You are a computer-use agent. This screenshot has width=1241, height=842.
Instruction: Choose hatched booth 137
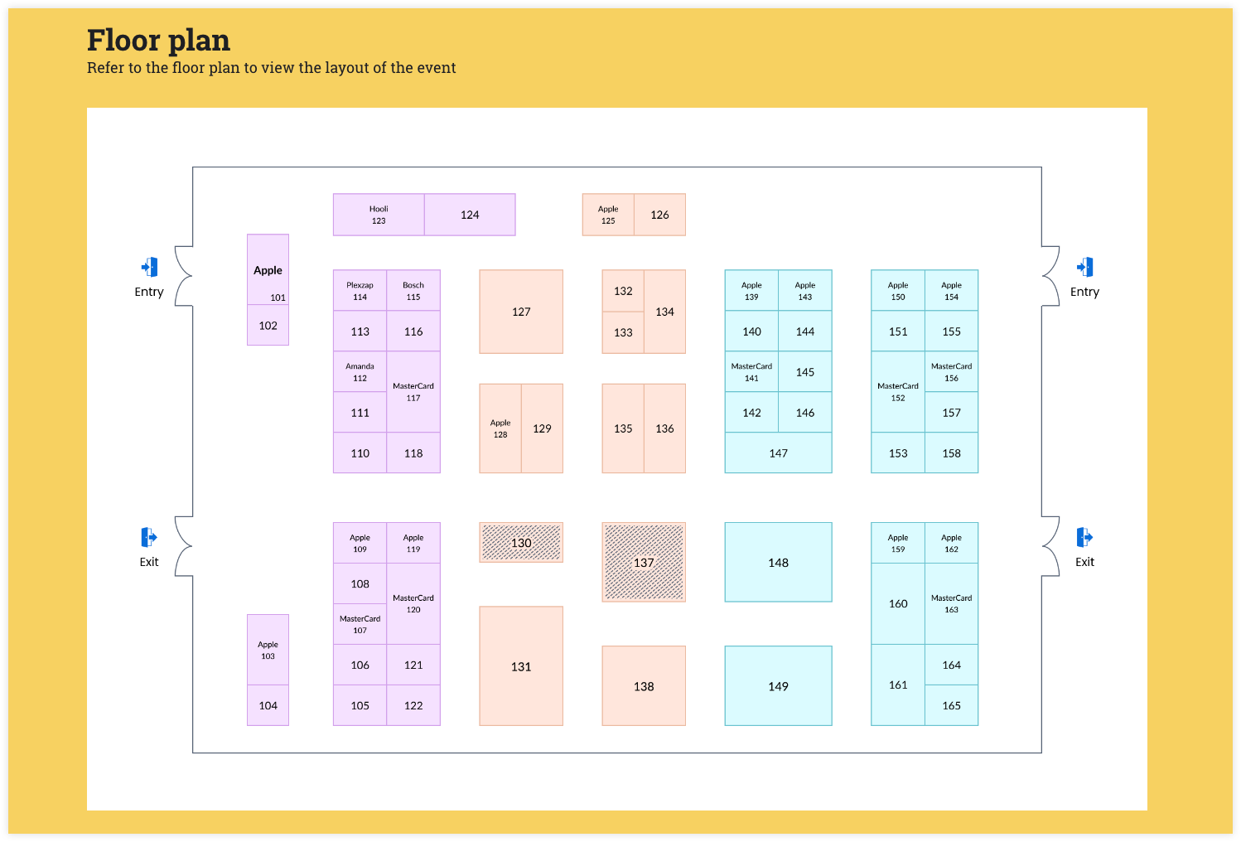(x=644, y=562)
